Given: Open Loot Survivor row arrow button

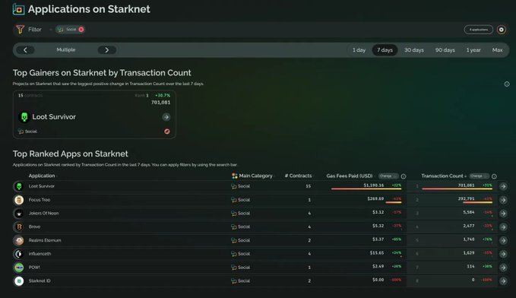Looking at the screenshot, I should (x=503, y=186).
